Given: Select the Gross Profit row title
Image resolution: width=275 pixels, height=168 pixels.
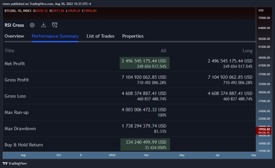Looking at the screenshot, I should click(17, 80).
